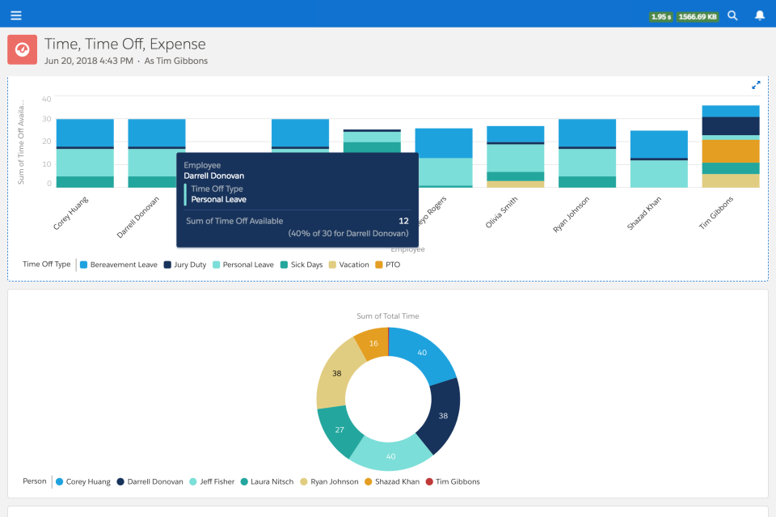
Task: Open notifications via the bell icon
Action: [x=758, y=15]
